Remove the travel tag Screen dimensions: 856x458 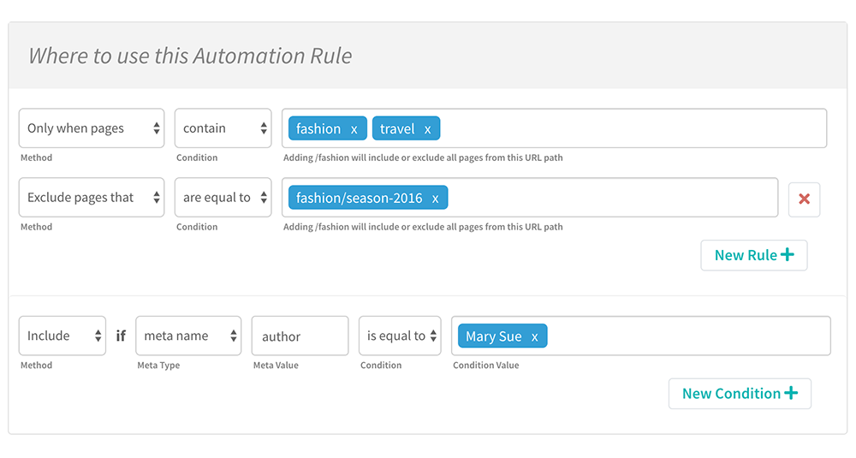tap(427, 129)
